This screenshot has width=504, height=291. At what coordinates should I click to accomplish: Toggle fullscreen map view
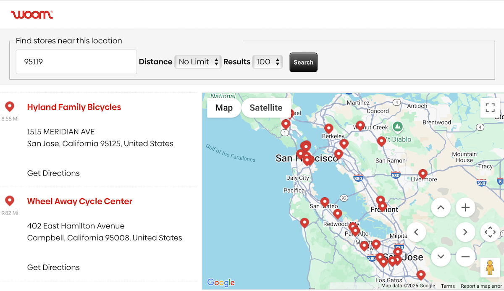pyautogui.click(x=490, y=108)
